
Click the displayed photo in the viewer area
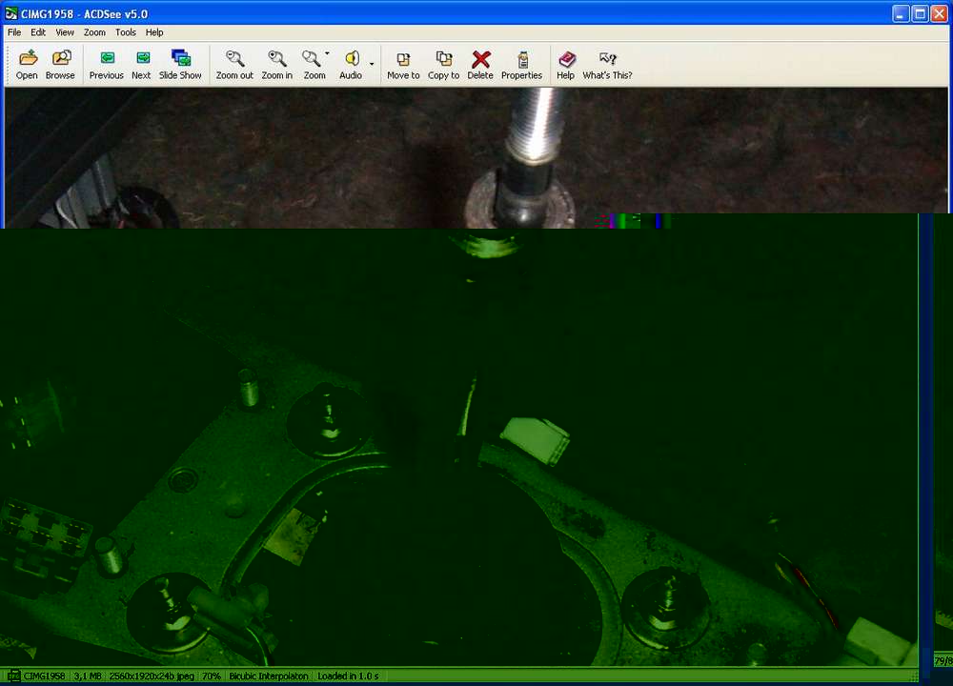(x=462, y=376)
